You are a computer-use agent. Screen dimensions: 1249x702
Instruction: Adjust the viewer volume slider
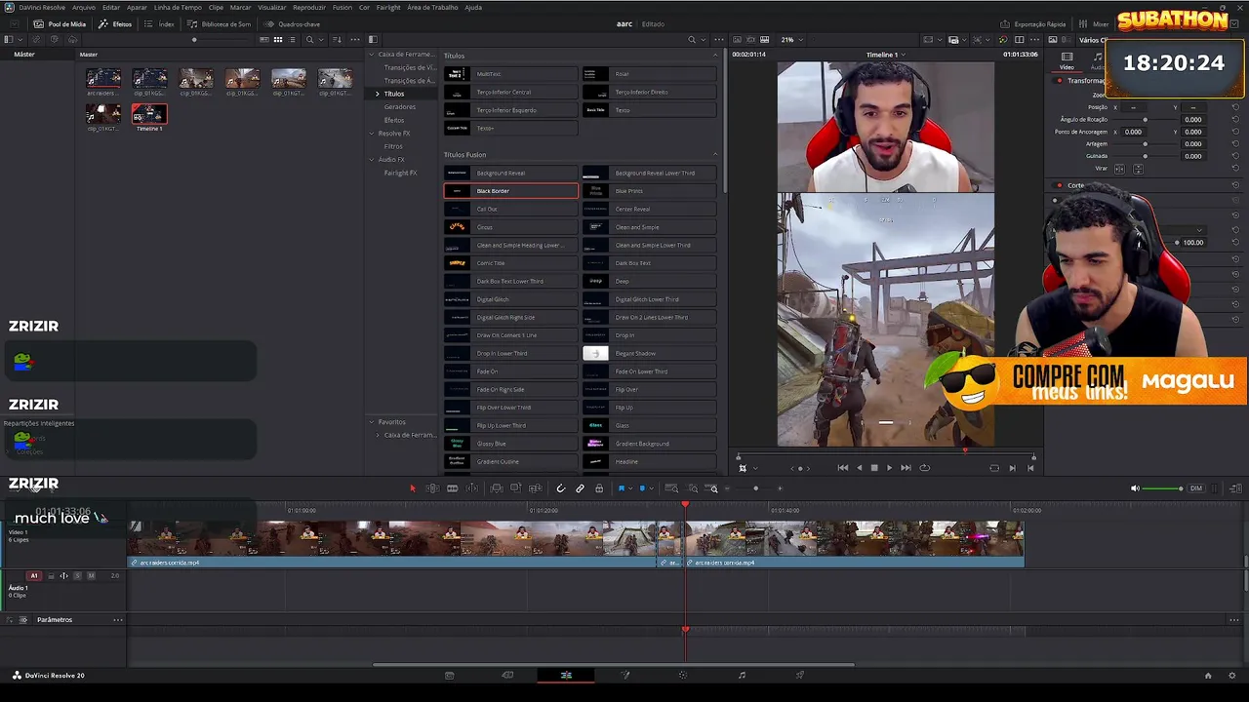click(1163, 488)
